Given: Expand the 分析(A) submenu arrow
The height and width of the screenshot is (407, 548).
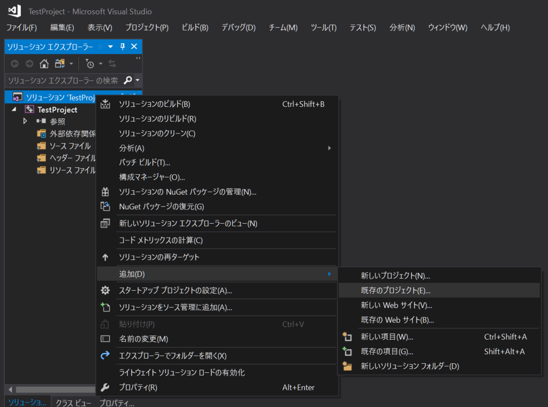Looking at the screenshot, I should [x=329, y=148].
